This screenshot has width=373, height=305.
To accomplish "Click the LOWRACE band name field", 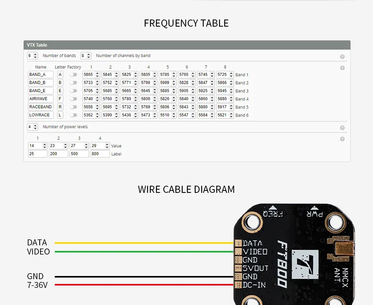I will pos(40,115).
